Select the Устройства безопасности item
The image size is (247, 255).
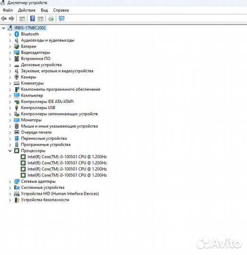pos(45,200)
